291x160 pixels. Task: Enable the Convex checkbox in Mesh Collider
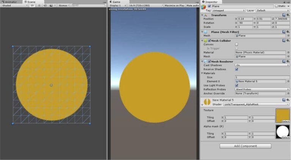tap(237, 44)
